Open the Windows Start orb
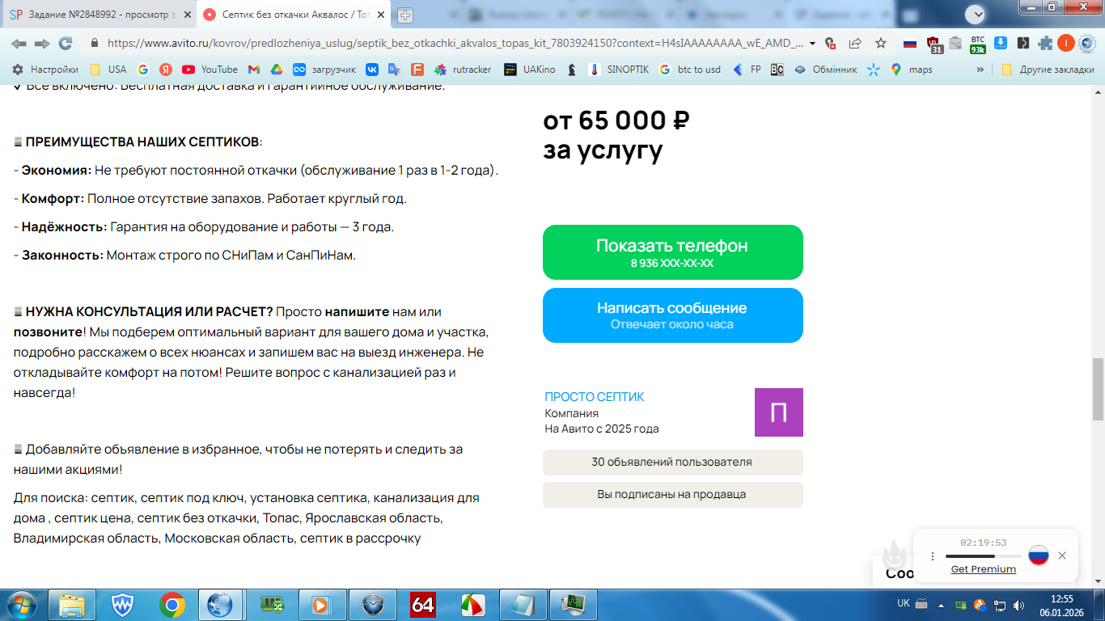 pos(21,605)
